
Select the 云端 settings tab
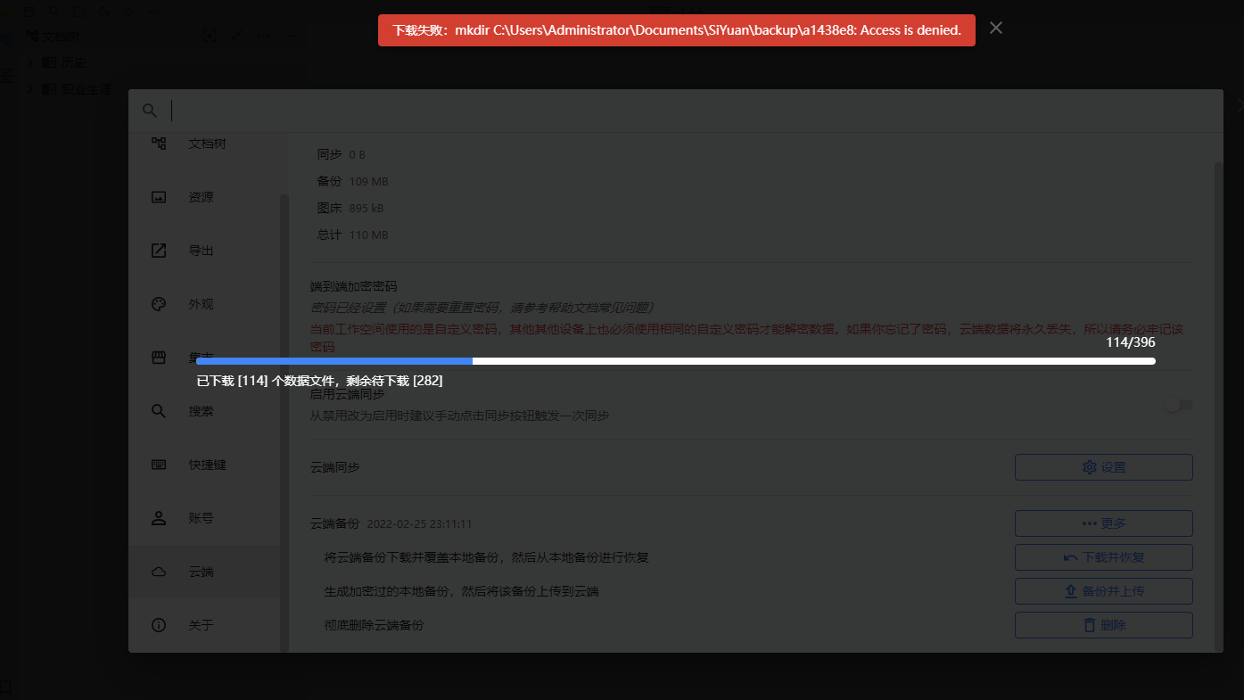204,572
